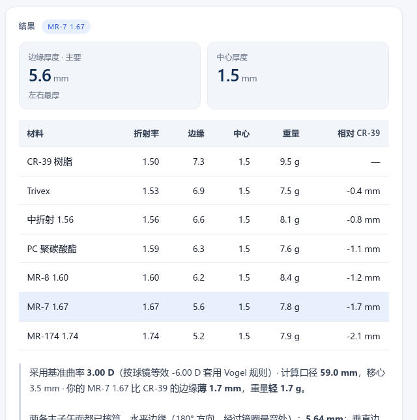Click PC weight 7.6 g cell
The width and height of the screenshot is (417, 420).
pyautogui.click(x=290, y=249)
